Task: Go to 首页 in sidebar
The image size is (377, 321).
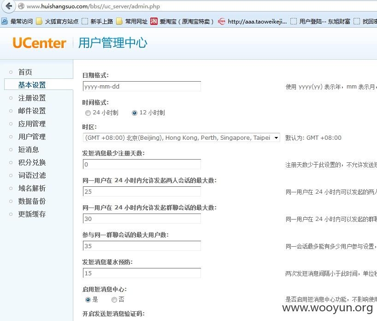Action: point(25,72)
